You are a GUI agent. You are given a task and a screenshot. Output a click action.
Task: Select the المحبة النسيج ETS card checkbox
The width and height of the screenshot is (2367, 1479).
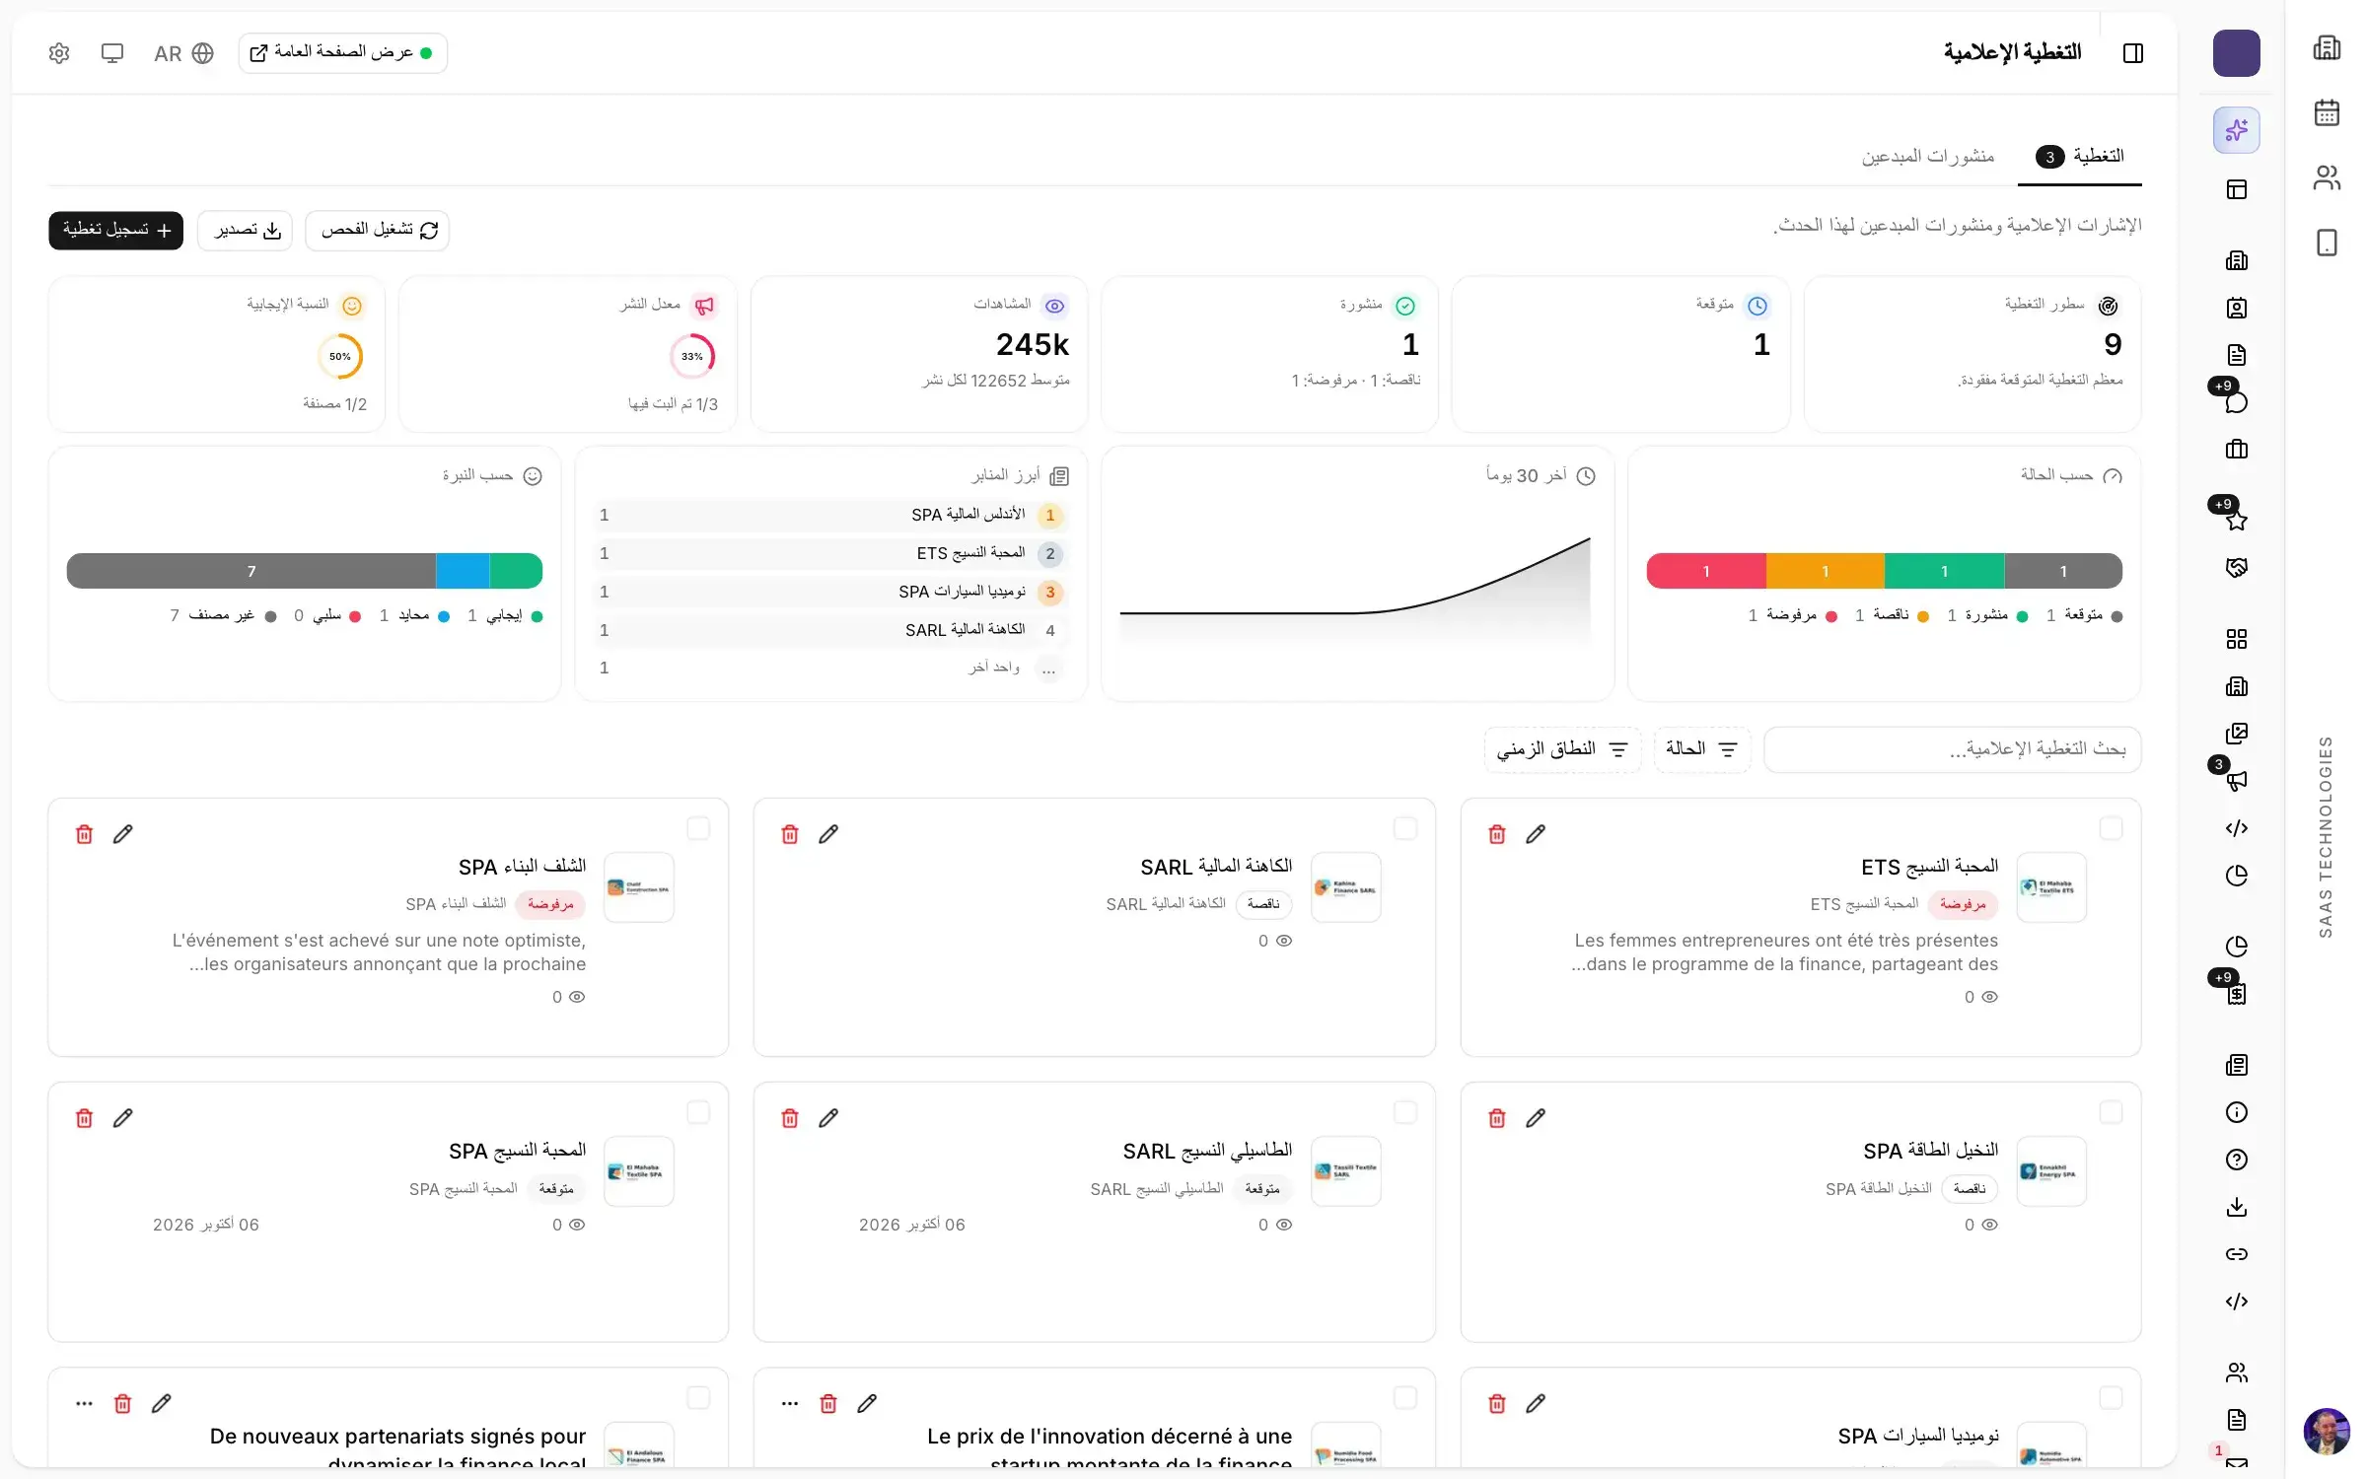2111,828
